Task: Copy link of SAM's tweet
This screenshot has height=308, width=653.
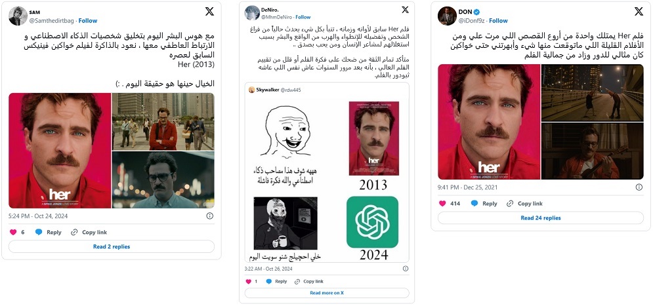Action: [89, 233]
